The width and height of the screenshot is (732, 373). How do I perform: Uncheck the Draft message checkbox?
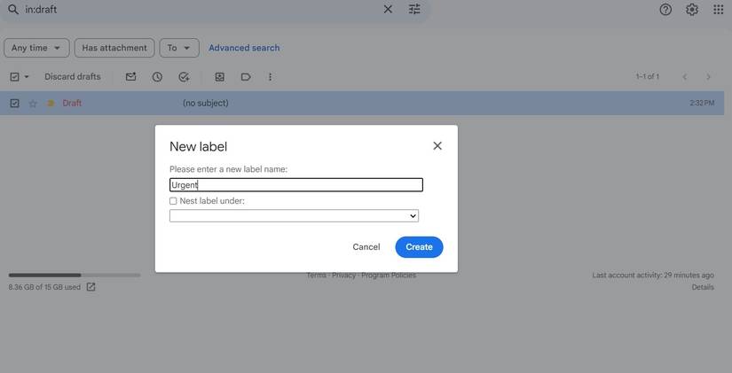14,104
